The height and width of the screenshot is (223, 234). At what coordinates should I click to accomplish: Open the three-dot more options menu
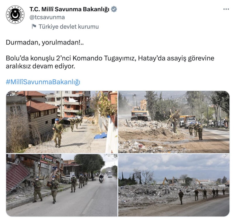pos(226,9)
